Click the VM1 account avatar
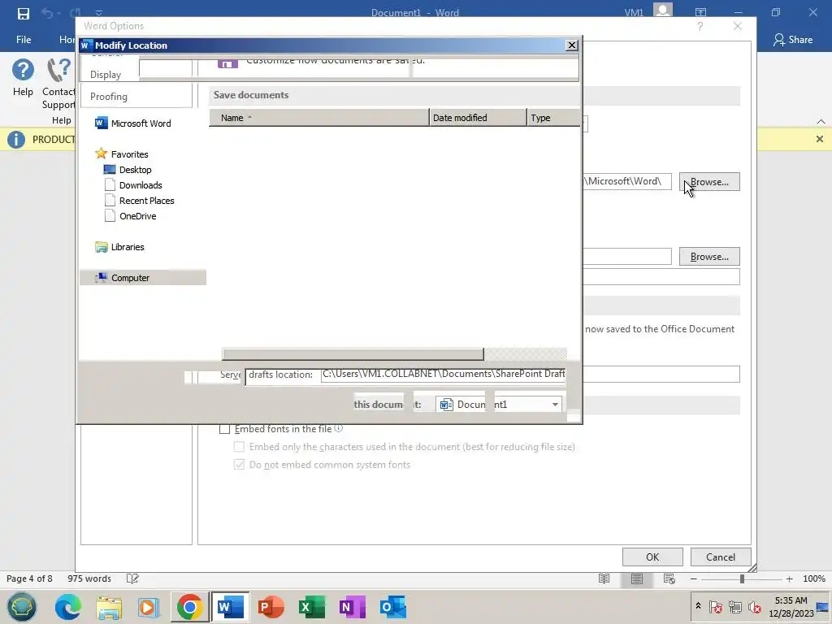This screenshot has width=832, height=624. tap(663, 10)
